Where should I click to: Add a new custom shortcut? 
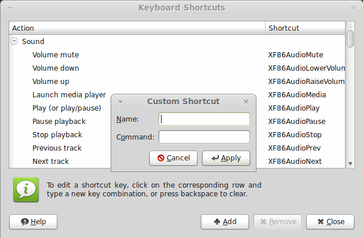(x=225, y=222)
